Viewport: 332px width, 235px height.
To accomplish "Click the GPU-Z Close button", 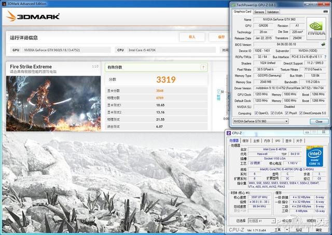I will click(x=319, y=121).
